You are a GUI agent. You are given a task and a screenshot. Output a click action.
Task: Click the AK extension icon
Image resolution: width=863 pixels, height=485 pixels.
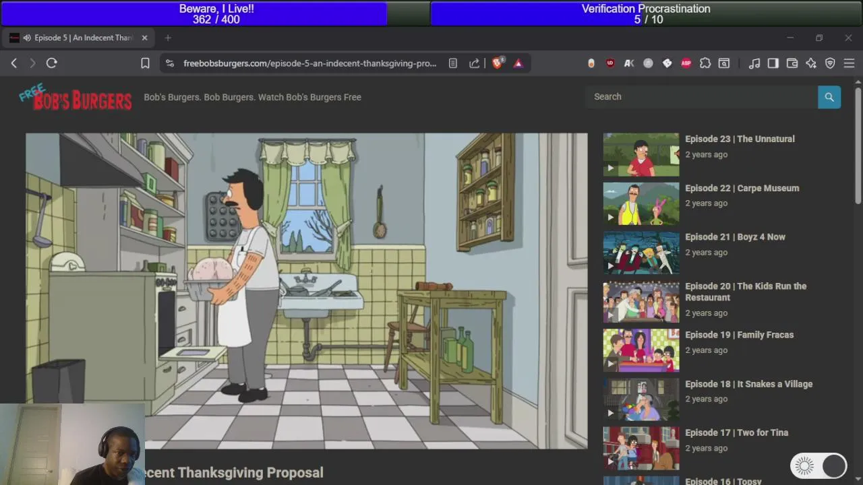tap(629, 63)
